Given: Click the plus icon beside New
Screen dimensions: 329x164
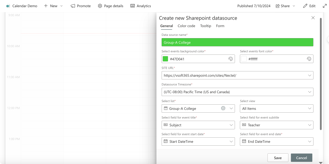Looking at the screenshot, I should pyautogui.click(x=46, y=6).
